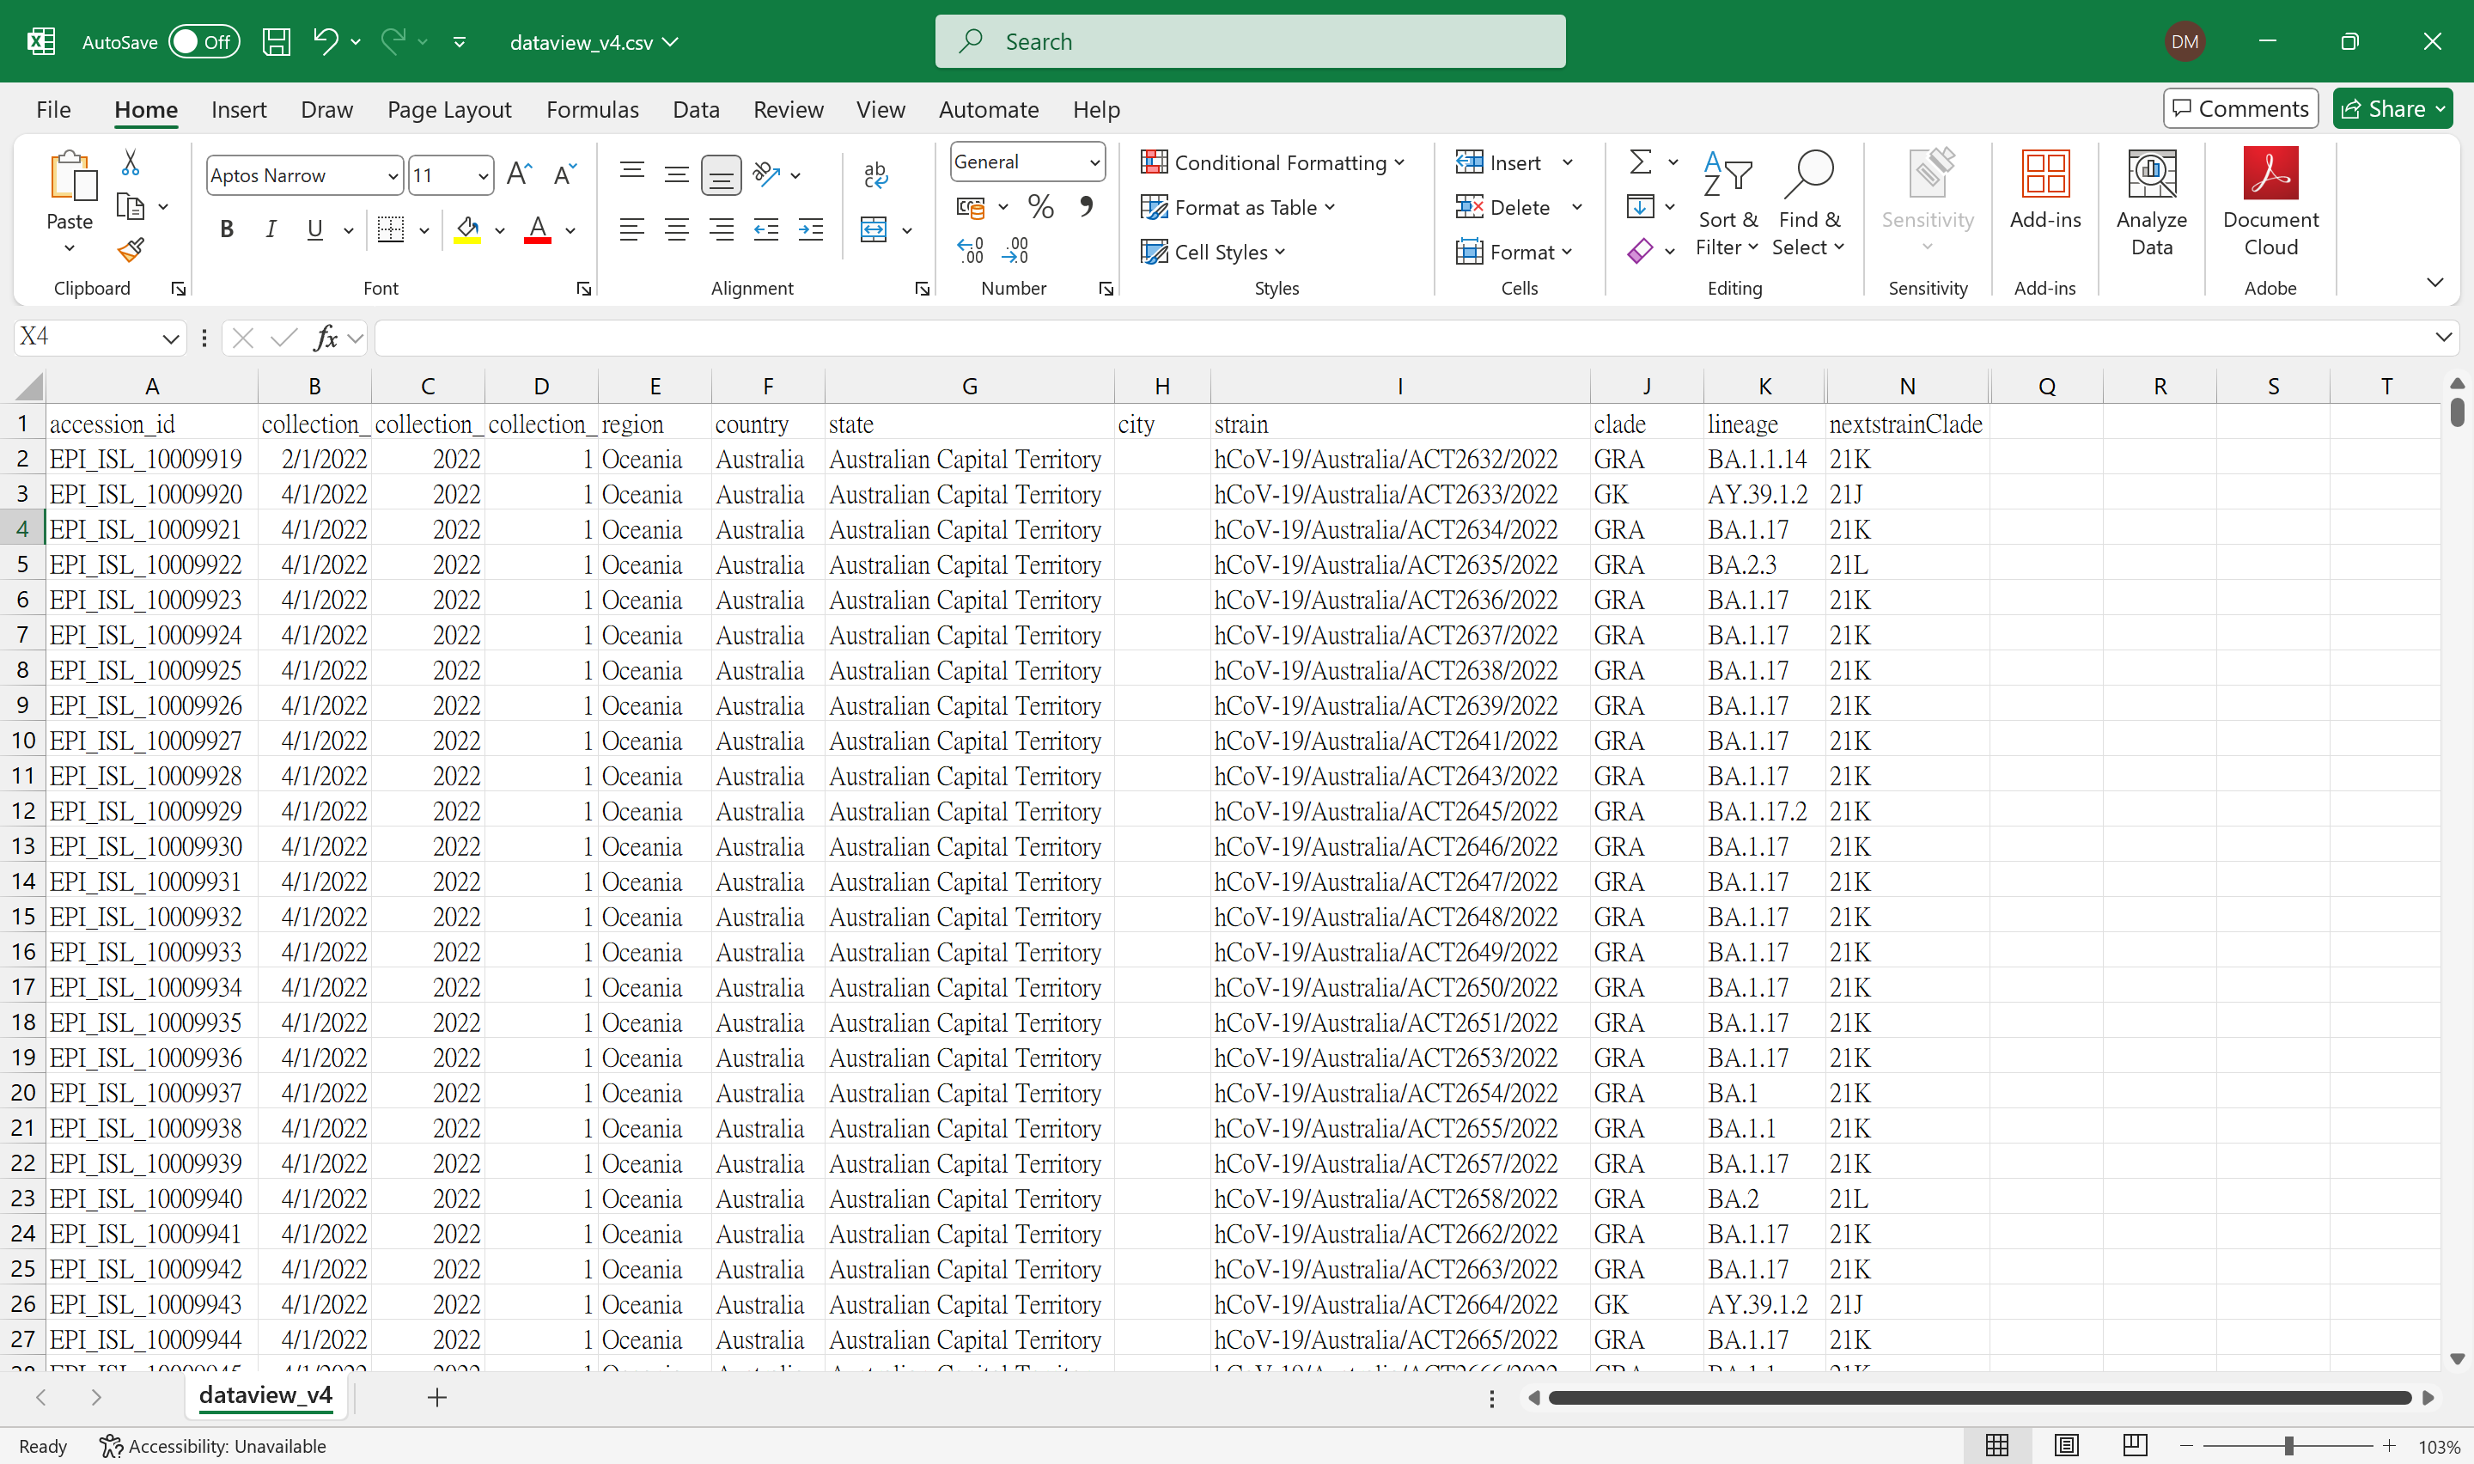Screen dimensions: 2474x1464
Task: Click inside the Search box
Action: tap(1249, 41)
